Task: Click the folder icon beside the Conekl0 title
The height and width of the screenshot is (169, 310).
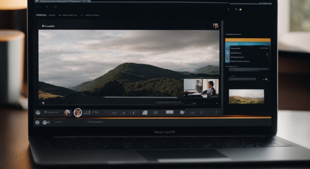Action: click(x=43, y=26)
